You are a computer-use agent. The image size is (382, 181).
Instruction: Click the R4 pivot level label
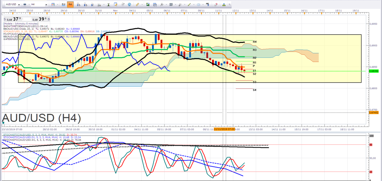(x=255, y=42)
